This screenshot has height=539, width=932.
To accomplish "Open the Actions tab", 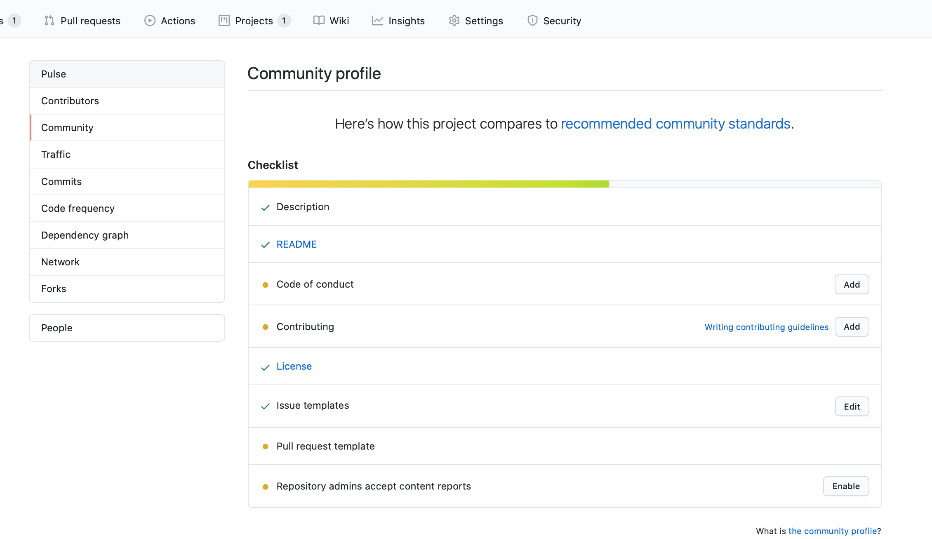I will [169, 21].
